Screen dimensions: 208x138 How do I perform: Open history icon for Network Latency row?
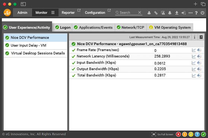[199, 56]
